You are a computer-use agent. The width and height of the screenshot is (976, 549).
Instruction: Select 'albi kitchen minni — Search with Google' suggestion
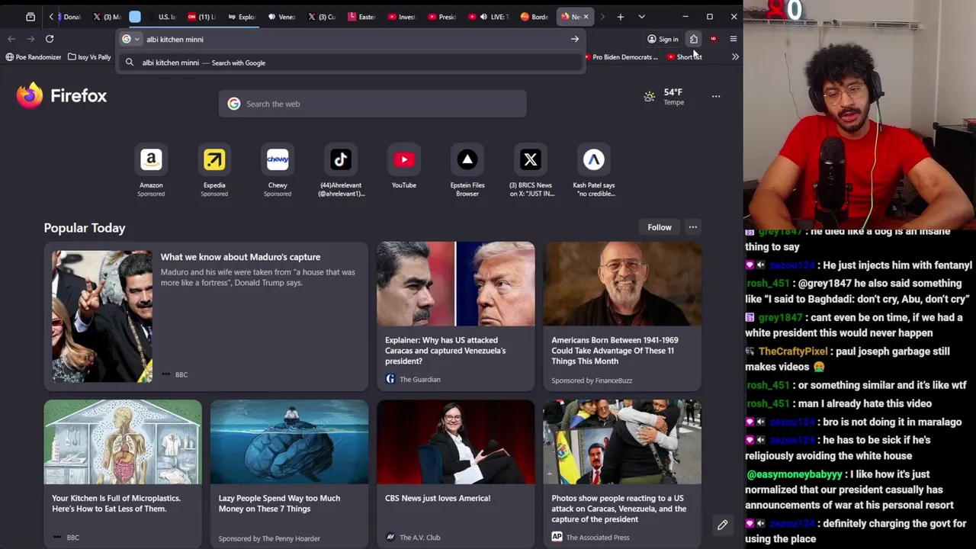pos(351,63)
